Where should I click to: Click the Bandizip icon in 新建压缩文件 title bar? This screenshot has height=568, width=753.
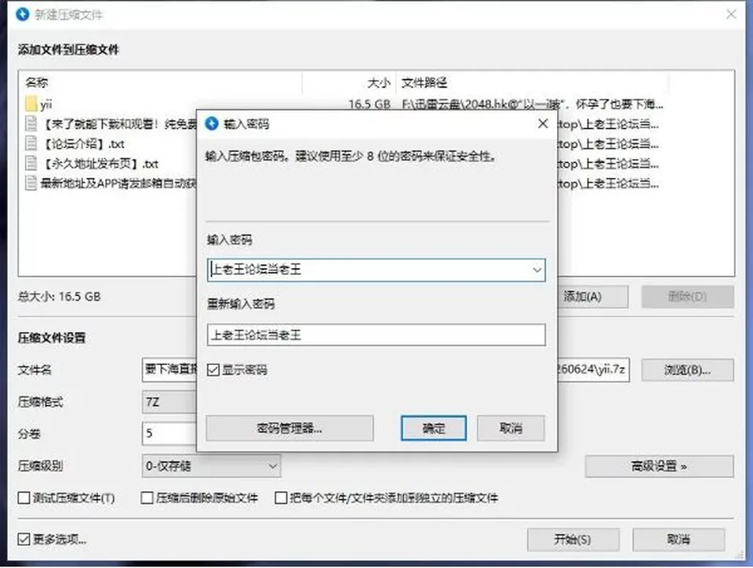(23, 14)
